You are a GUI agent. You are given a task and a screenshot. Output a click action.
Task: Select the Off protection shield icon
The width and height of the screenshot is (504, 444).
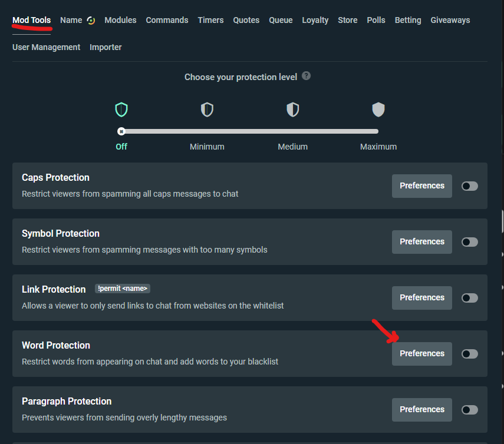121,110
